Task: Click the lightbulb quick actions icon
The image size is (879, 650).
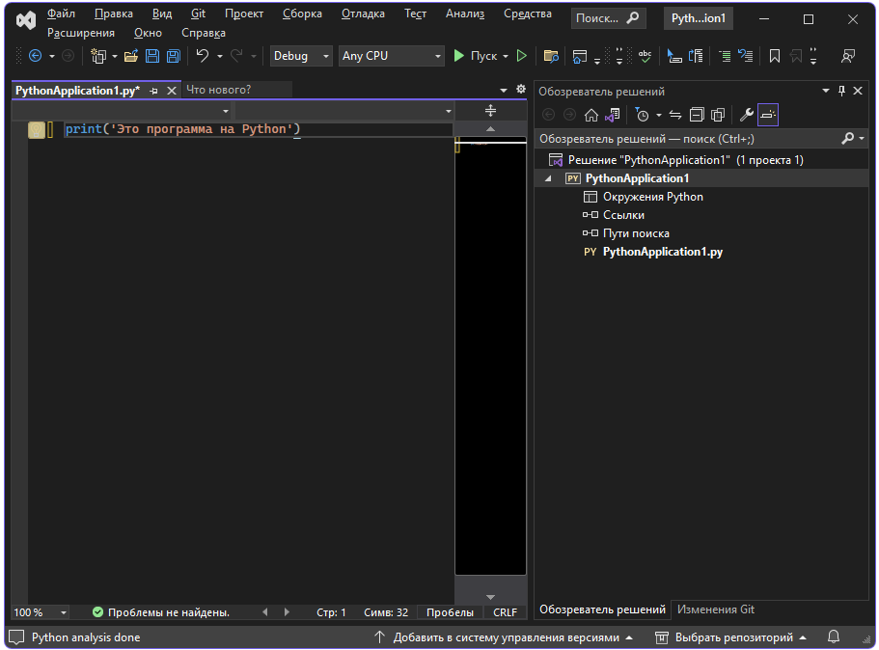Action: click(x=36, y=130)
